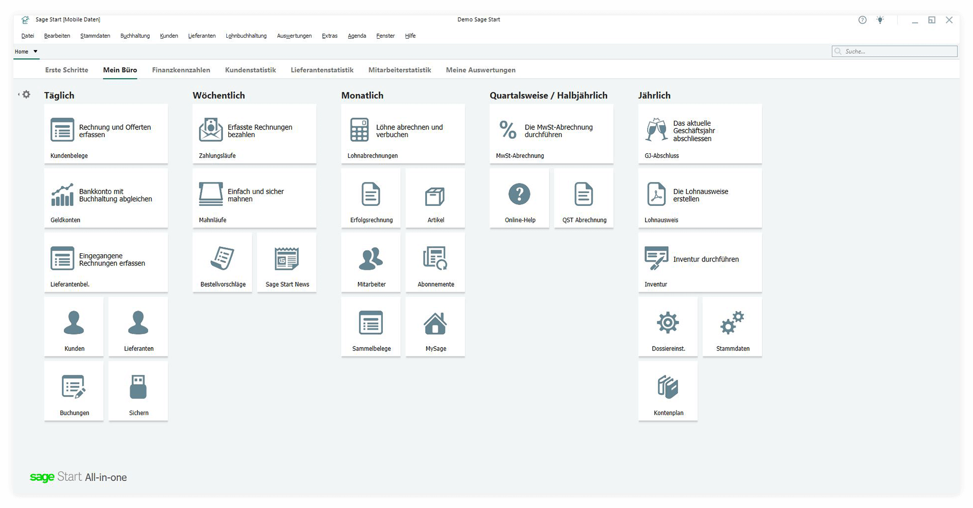
Task: Open the Kunden menu
Action: [169, 36]
